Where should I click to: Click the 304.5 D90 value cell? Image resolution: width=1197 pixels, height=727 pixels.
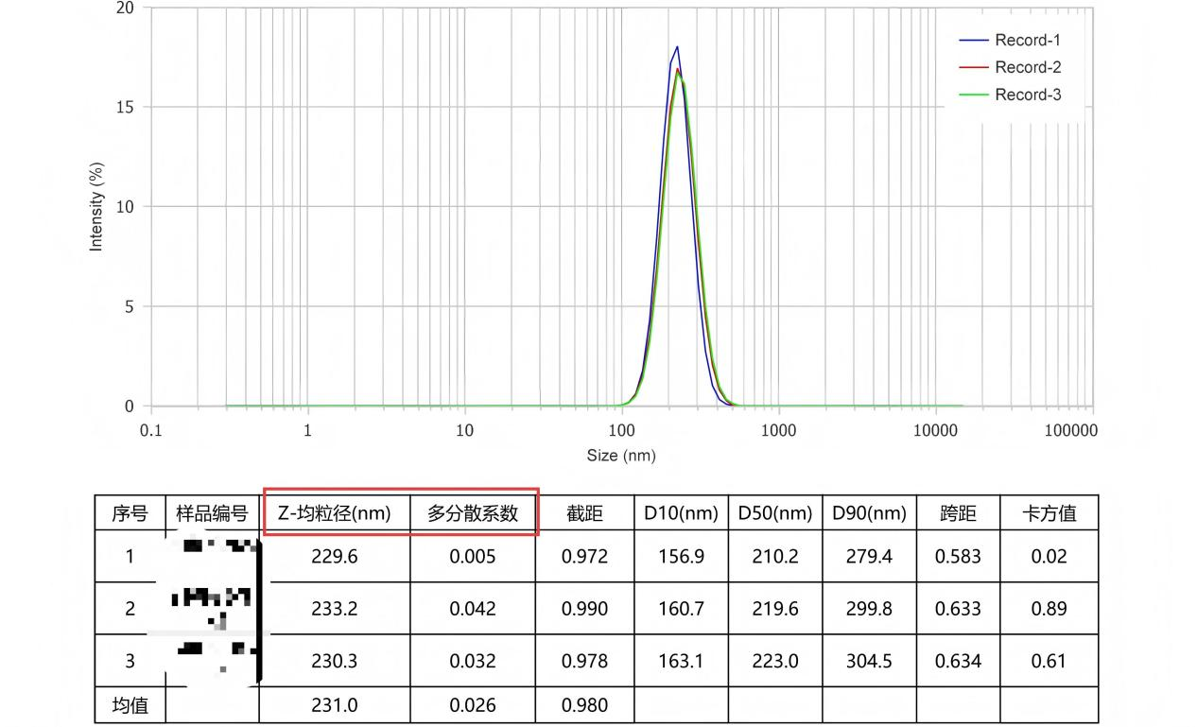click(x=869, y=661)
